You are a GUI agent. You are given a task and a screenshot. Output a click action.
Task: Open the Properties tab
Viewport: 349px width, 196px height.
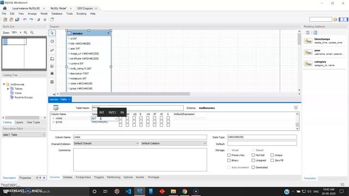(x=25, y=178)
